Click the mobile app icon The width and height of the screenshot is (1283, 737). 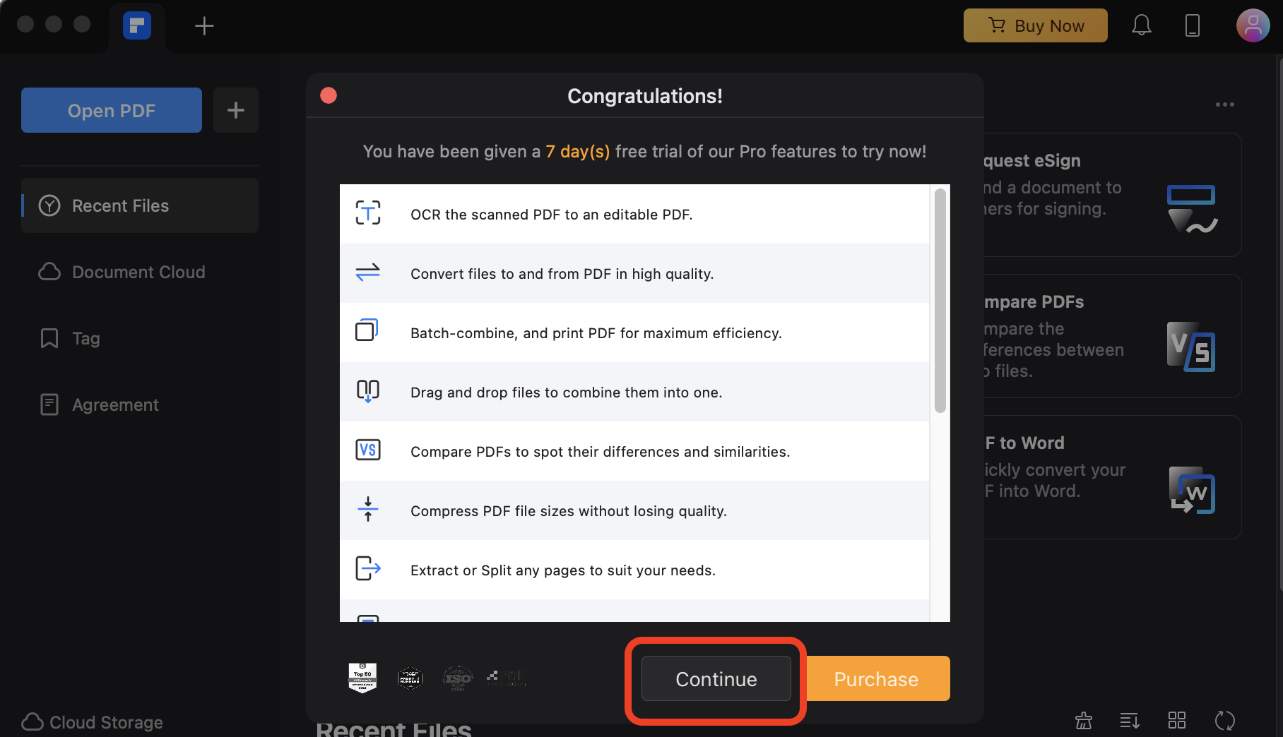pyautogui.click(x=1193, y=25)
